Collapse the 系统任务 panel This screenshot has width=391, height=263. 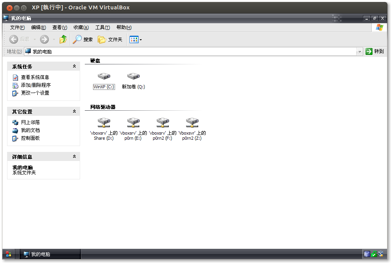74,66
